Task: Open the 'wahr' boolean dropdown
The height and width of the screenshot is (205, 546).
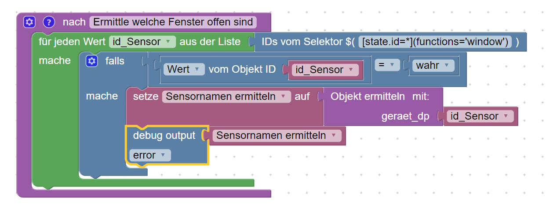Action: click(x=433, y=66)
